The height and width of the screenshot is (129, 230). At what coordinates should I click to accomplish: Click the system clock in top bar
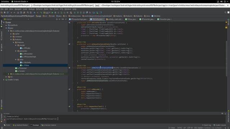coord(115,1)
